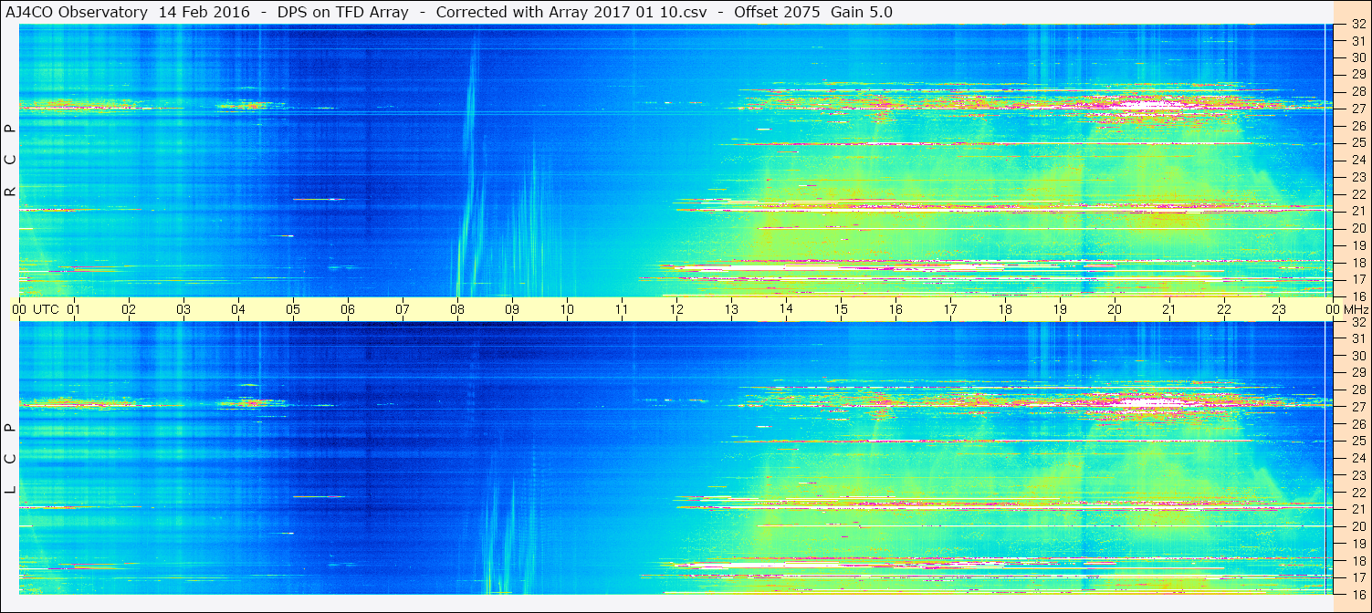Screen dimensions: 1372x613
Task: Click the Gain 5.0 value
Action: (862, 12)
